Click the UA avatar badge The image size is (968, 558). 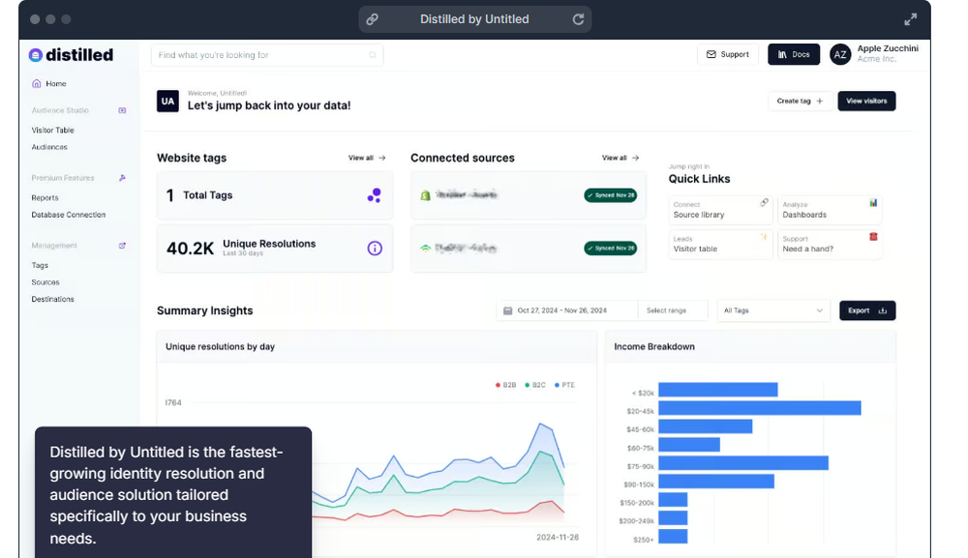coord(167,102)
